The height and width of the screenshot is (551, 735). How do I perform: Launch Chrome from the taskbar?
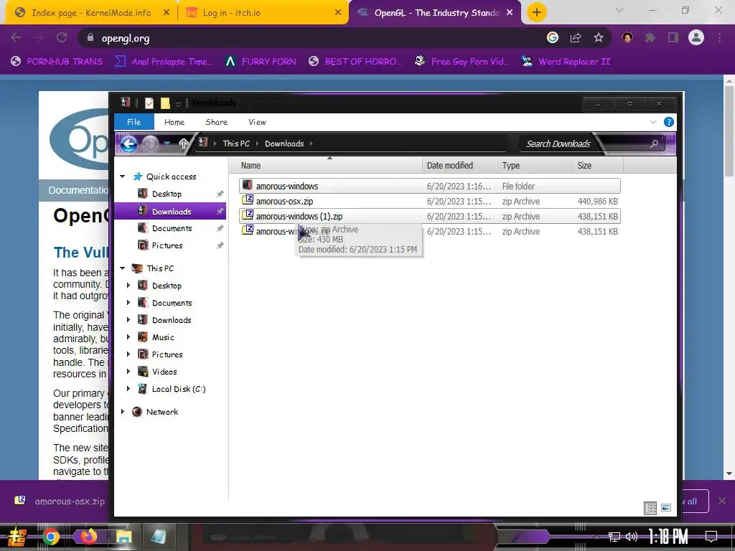pos(51,537)
